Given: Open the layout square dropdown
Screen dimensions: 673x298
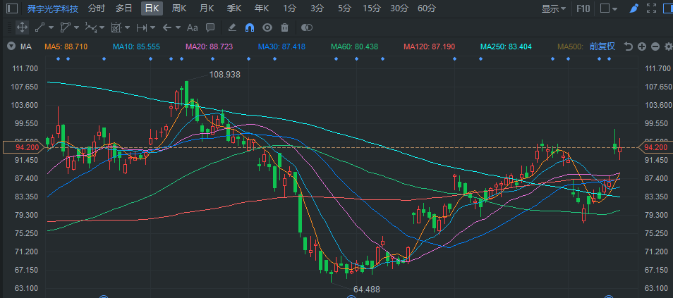Looking at the screenshot, I should pos(609,8).
